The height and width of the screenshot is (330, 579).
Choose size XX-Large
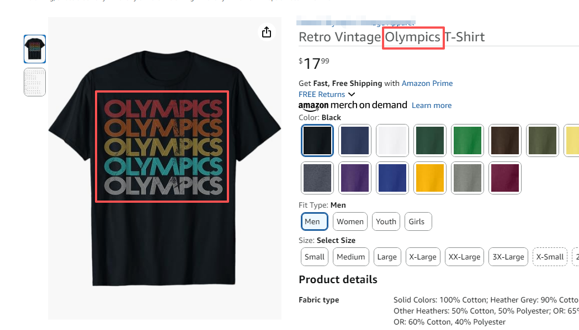tap(464, 257)
